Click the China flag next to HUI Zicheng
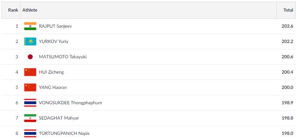Viewport: 296px width, 139px height. [x=30, y=72]
